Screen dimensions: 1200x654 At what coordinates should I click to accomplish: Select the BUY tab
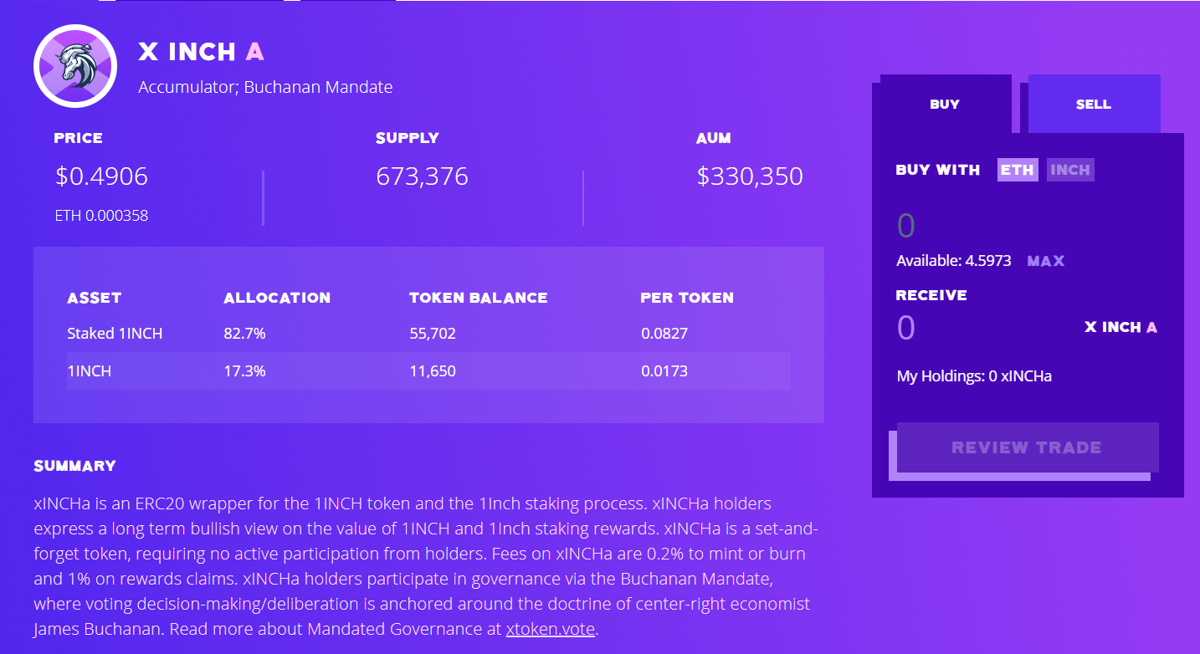944,103
